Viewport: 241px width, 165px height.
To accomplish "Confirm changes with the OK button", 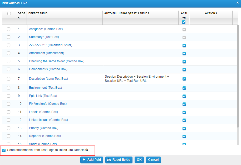I will point(139,160).
